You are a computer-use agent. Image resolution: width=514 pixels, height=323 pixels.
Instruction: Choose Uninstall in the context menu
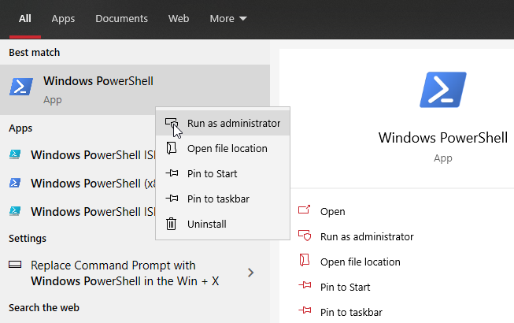coord(223,224)
